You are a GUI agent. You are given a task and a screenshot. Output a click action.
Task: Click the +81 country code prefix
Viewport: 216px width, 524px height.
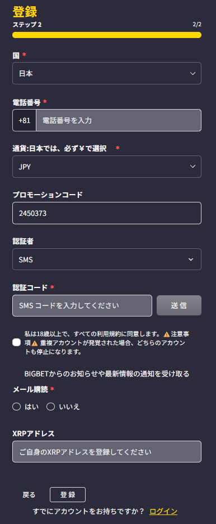coord(25,120)
